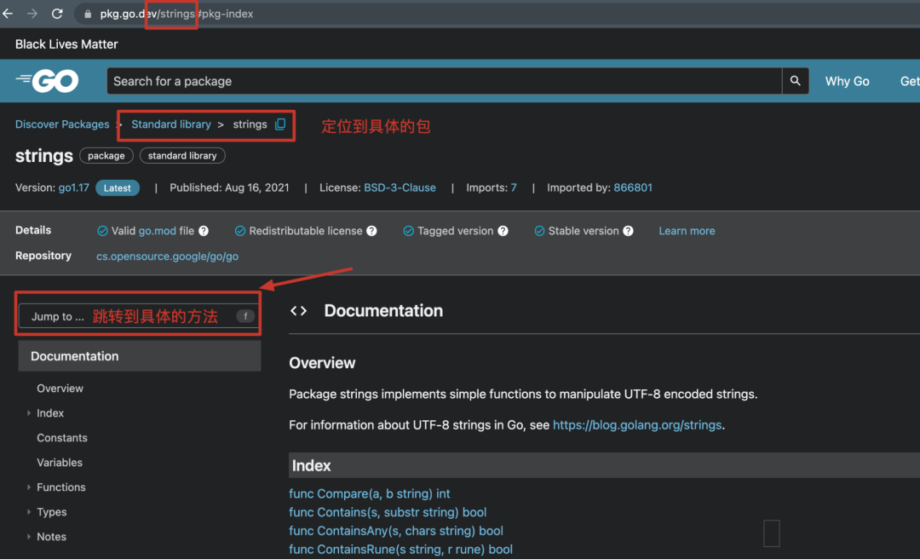This screenshot has width=920, height=559.
Task: Click the help icon next to Valid go.mod file
Action: pos(204,231)
